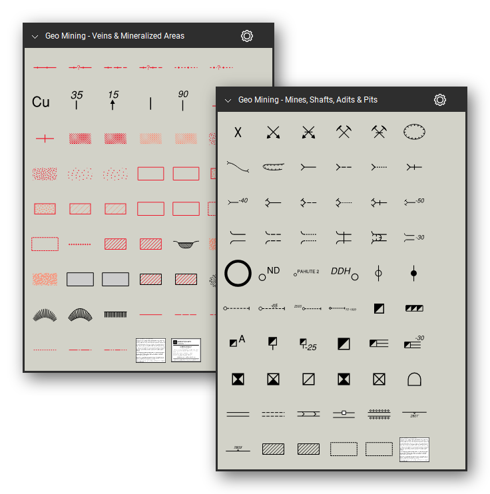The image size is (490, 494).
Task: Select the first black fan-shaped dump symbol
Action: coord(45,315)
